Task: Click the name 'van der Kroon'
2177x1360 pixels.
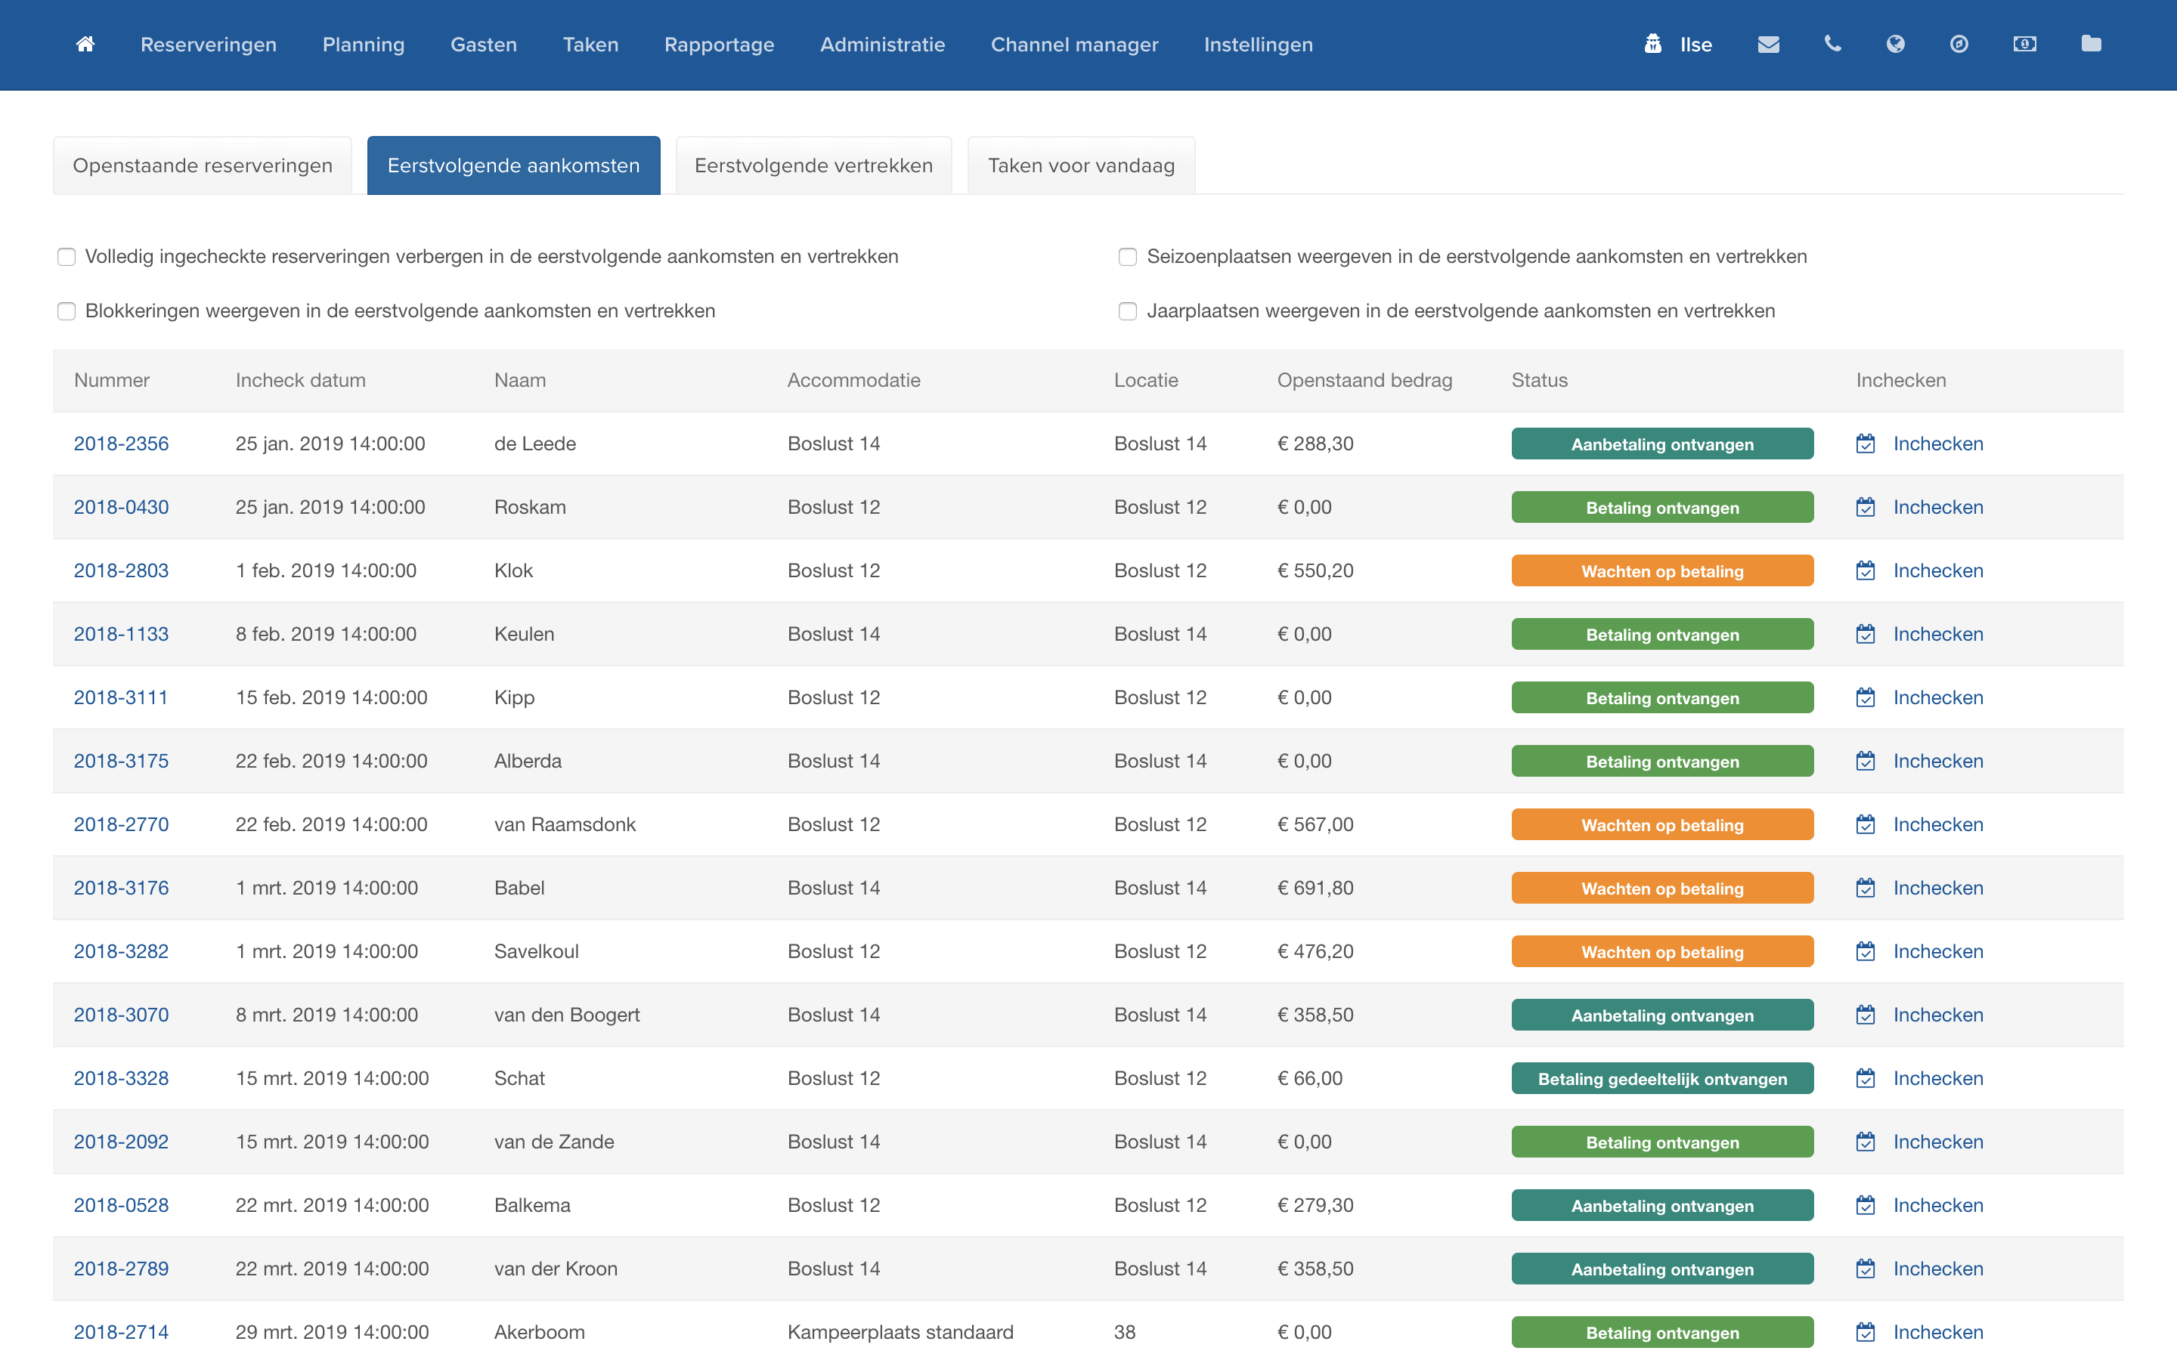Action: 556,1269
